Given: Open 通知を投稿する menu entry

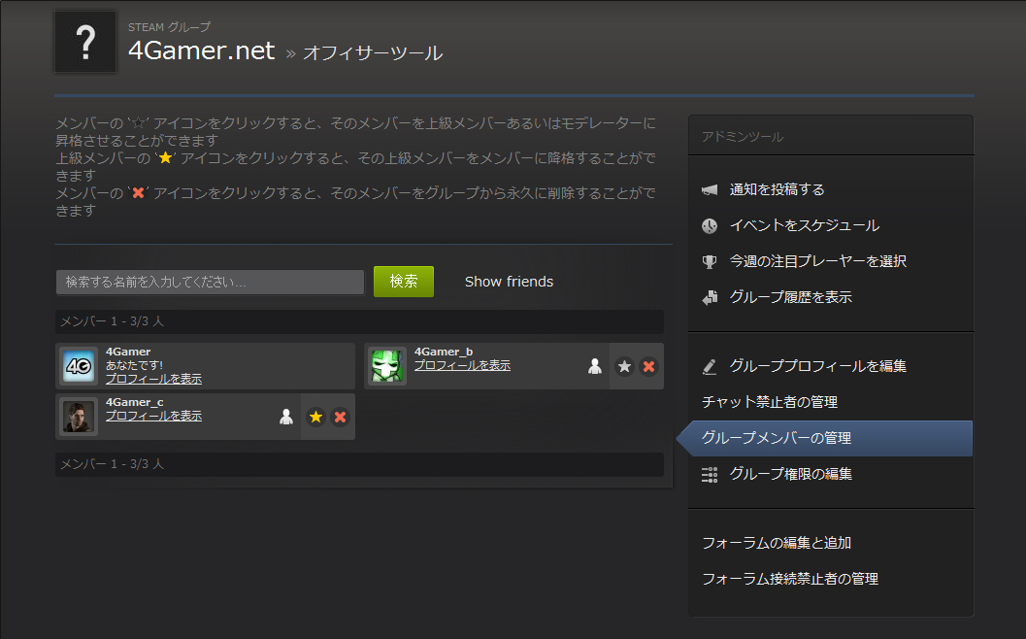Looking at the screenshot, I should pyautogui.click(x=777, y=190).
